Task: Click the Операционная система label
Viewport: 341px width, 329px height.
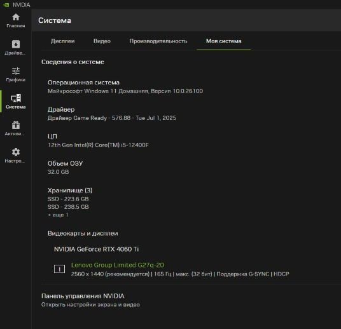Action: click(83, 83)
